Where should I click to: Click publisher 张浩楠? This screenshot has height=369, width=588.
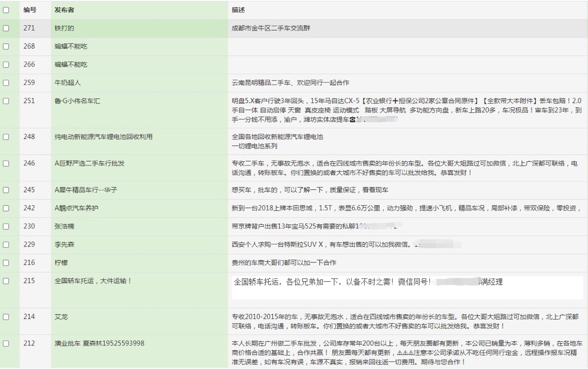[x=64, y=227]
